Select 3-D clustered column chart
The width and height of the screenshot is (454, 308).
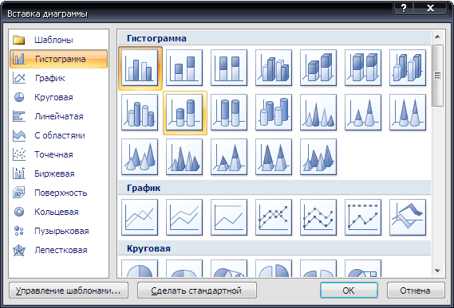pyautogui.click(x=274, y=68)
